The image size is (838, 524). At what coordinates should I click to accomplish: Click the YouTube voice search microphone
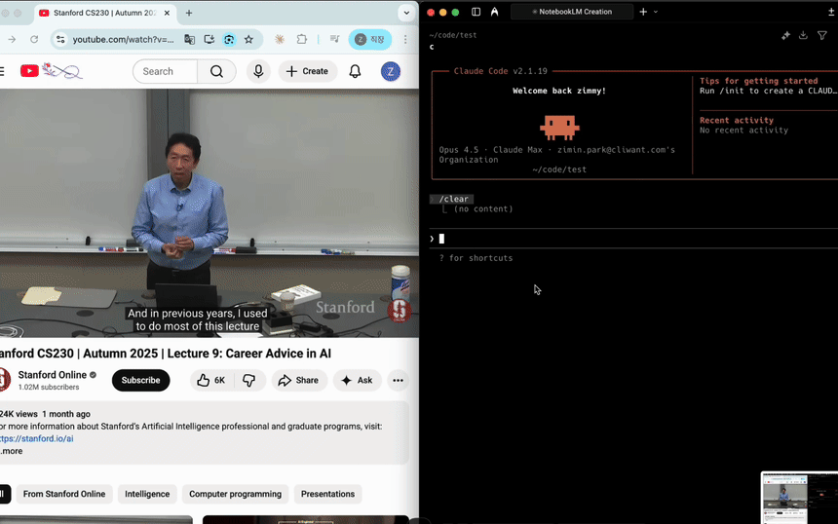(x=258, y=71)
